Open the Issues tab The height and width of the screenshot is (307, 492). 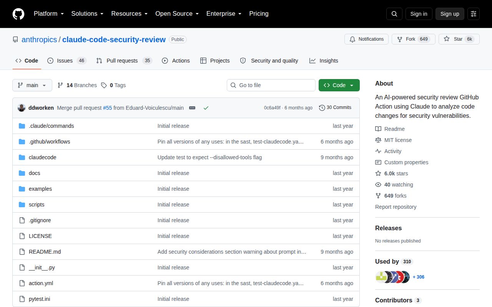(x=67, y=61)
